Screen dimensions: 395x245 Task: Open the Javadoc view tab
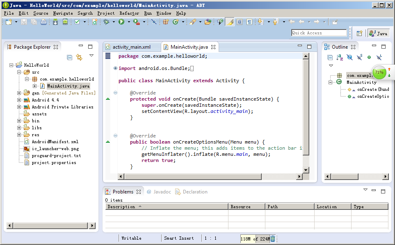pos(159,192)
